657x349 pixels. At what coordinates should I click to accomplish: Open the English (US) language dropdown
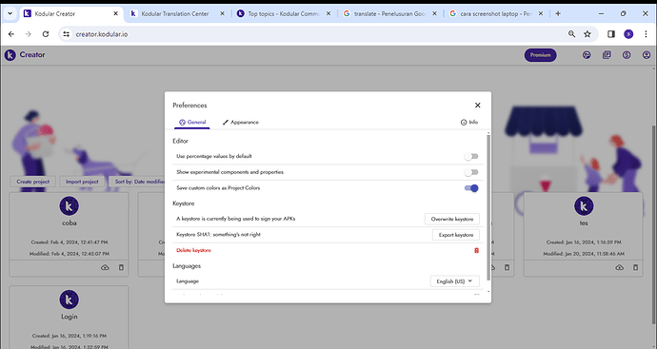pos(454,281)
